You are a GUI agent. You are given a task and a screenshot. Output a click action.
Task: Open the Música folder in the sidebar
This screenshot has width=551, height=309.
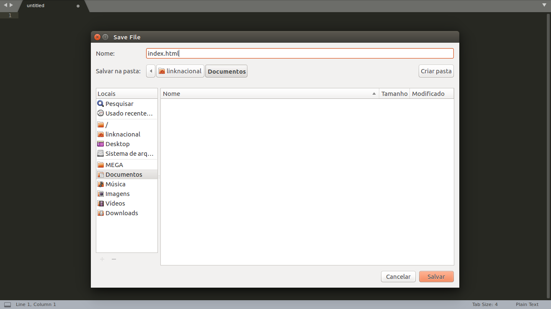click(x=115, y=184)
